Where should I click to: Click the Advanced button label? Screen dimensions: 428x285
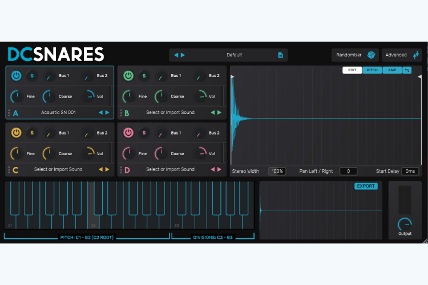click(x=396, y=55)
